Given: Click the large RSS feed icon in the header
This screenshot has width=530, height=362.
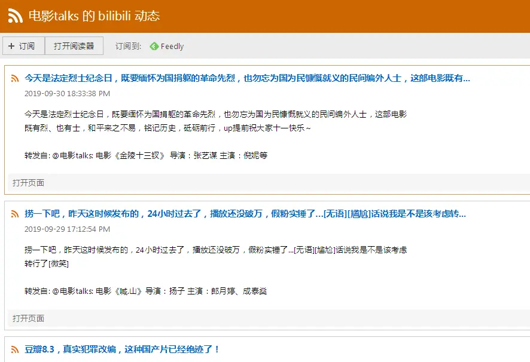Looking at the screenshot, I should pos(15,16).
